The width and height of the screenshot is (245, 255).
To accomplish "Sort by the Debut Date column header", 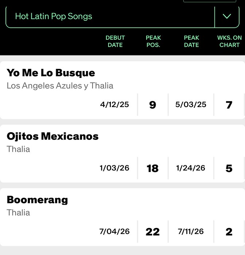I will tap(115, 41).
